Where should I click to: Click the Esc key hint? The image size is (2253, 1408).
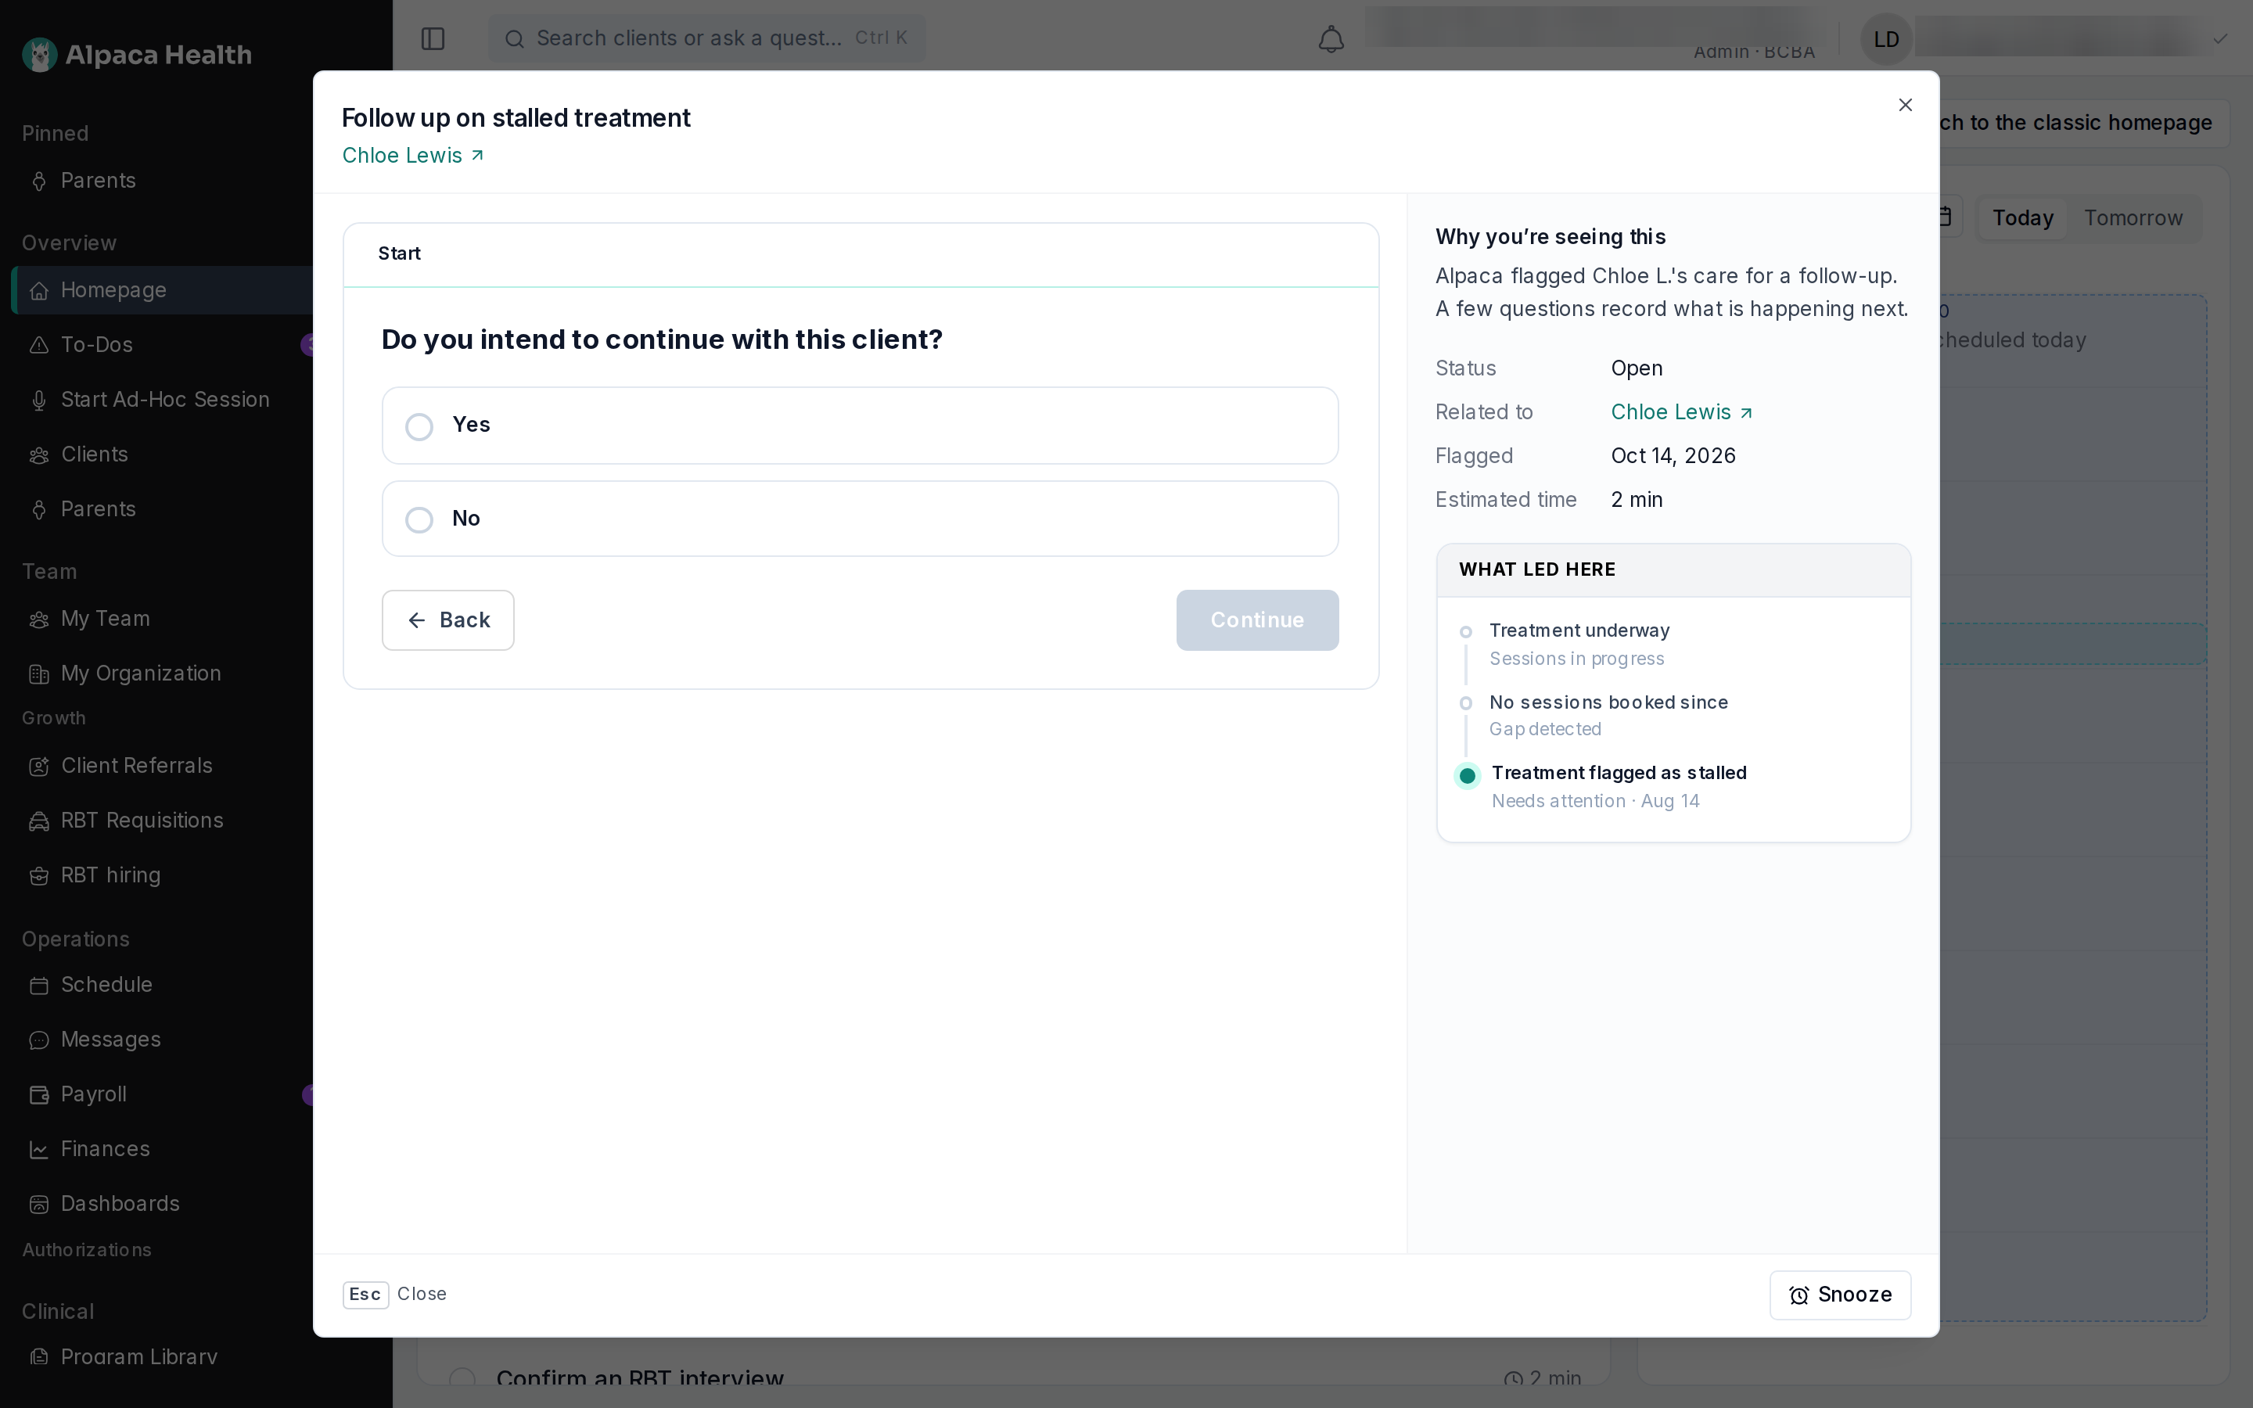coord(365,1295)
